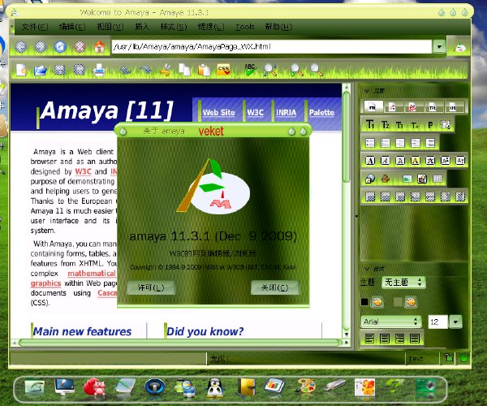Image resolution: width=487 pixels, height=406 pixels.
Task: Create a target anchor icon
Action: [386, 179]
